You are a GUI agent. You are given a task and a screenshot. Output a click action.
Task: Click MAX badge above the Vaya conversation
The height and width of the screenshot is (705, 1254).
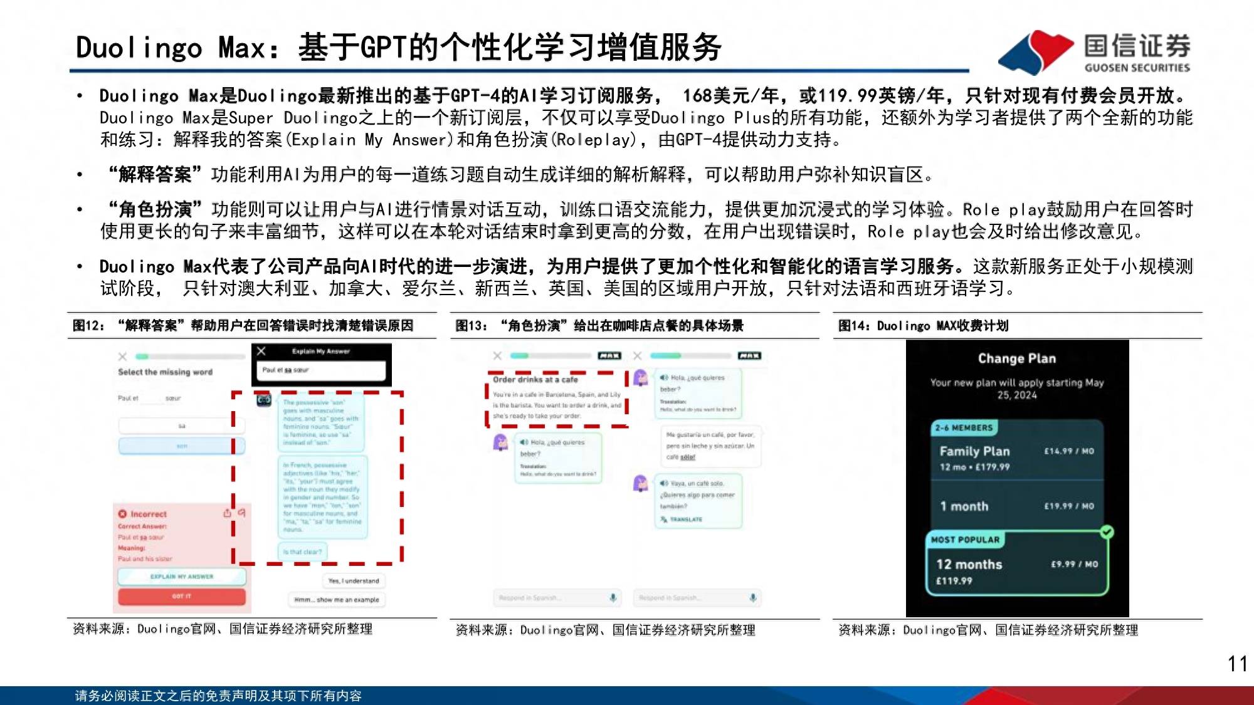pos(749,356)
